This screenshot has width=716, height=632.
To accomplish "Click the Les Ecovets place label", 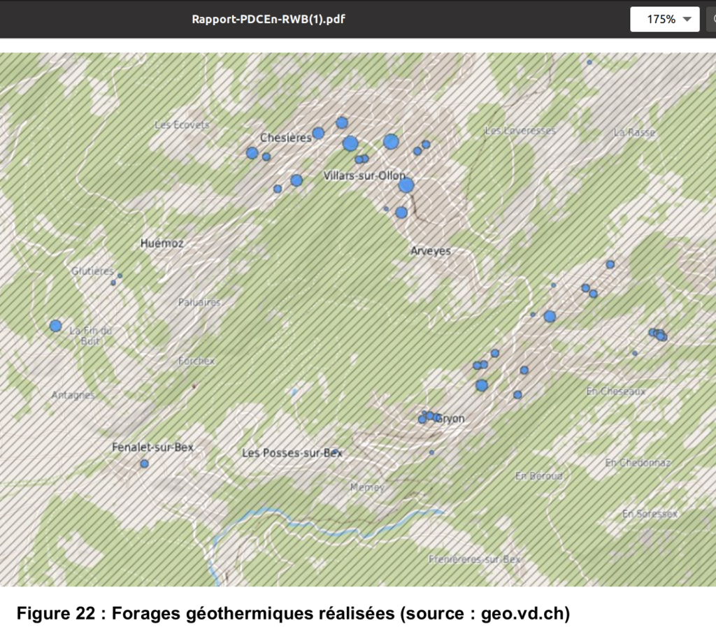I will point(182,124).
